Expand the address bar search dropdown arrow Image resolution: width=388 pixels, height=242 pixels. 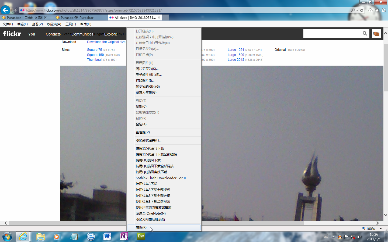click(357, 10)
